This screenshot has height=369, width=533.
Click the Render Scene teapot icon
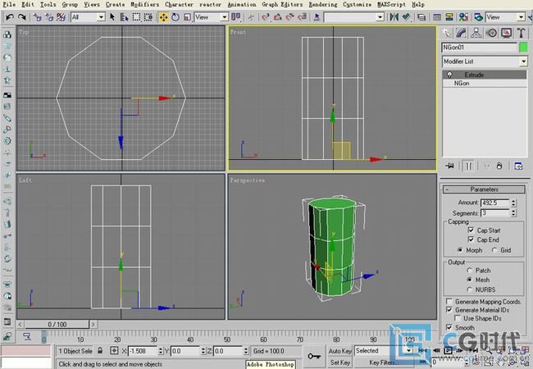[478, 16]
